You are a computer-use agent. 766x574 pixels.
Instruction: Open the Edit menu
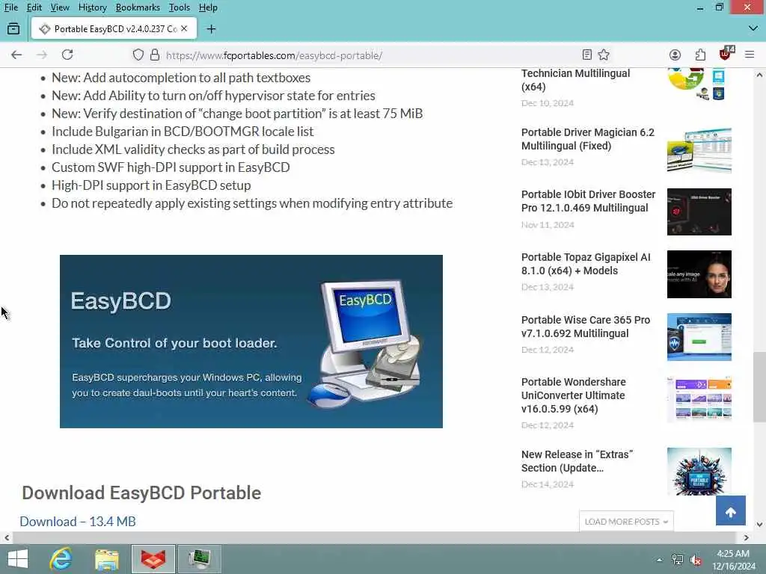(34, 7)
